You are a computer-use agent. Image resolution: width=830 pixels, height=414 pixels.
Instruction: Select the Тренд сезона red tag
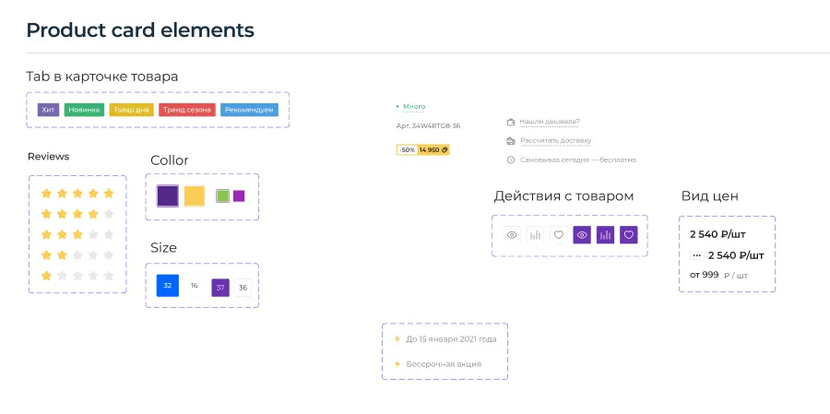187,110
